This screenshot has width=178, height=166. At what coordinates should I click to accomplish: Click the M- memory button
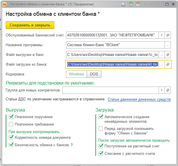(159, 4)
